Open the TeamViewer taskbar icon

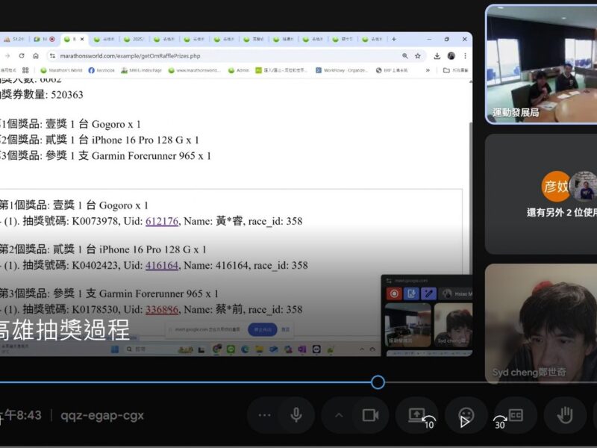316,349
